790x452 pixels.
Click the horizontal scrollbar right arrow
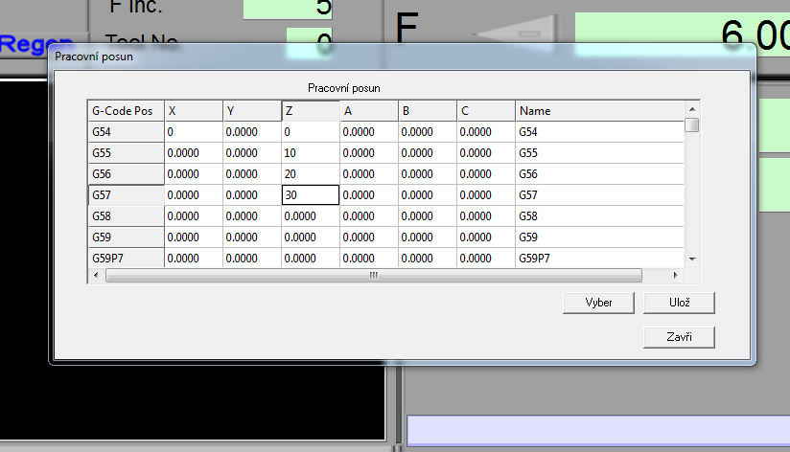coord(677,275)
